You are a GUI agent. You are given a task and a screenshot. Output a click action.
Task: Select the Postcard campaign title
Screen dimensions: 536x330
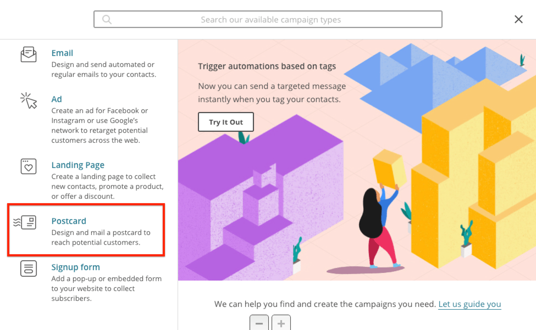pos(69,221)
